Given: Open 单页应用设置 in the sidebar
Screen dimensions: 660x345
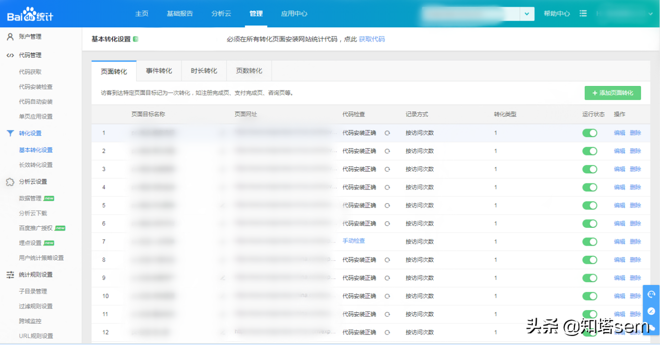Looking at the screenshot, I should [36, 117].
